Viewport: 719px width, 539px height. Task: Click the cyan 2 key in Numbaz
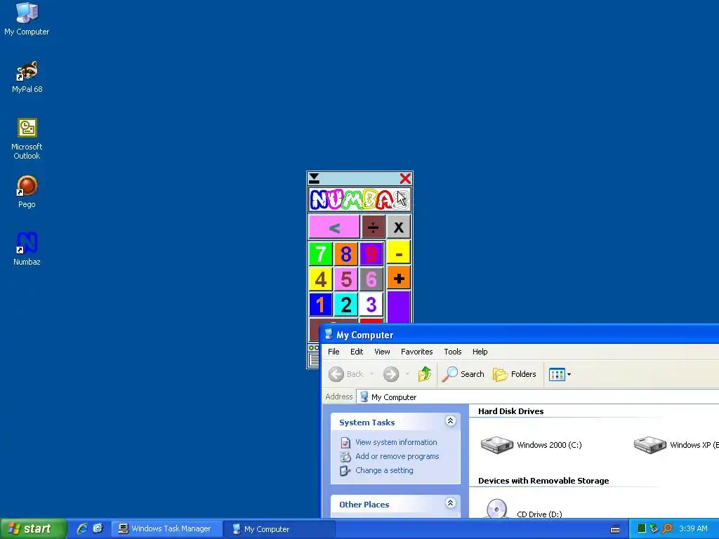pyautogui.click(x=345, y=305)
